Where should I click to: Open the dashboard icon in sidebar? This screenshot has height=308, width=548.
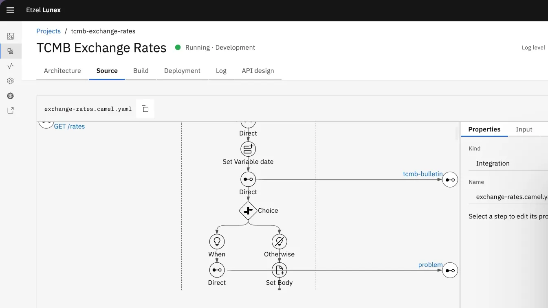point(11,36)
